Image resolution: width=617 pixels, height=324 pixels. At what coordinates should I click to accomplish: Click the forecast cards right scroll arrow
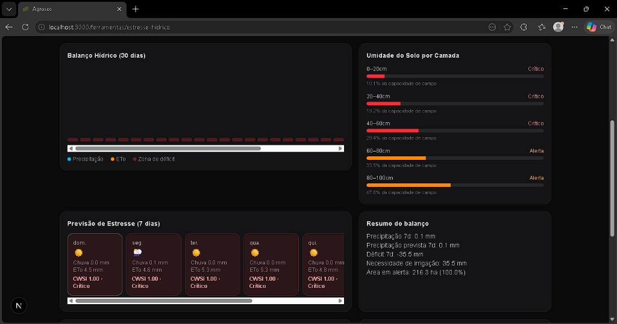pyautogui.click(x=341, y=301)
